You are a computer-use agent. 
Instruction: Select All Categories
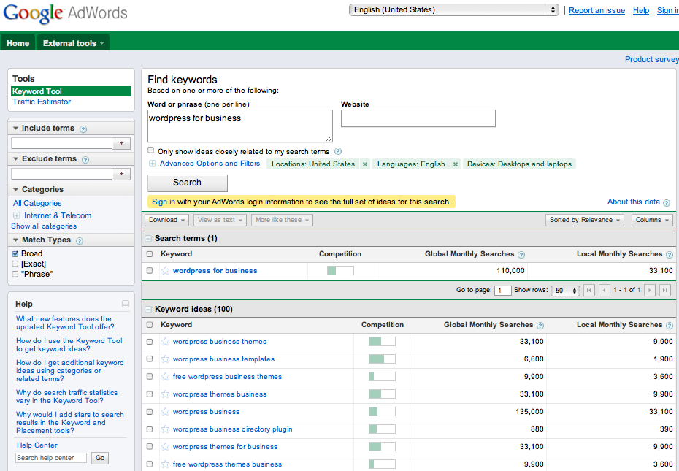tap(37, 203)
